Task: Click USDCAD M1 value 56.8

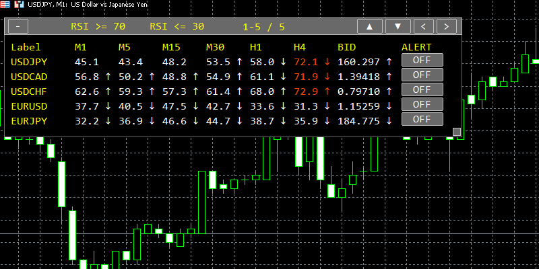Action: click(87, 77)
